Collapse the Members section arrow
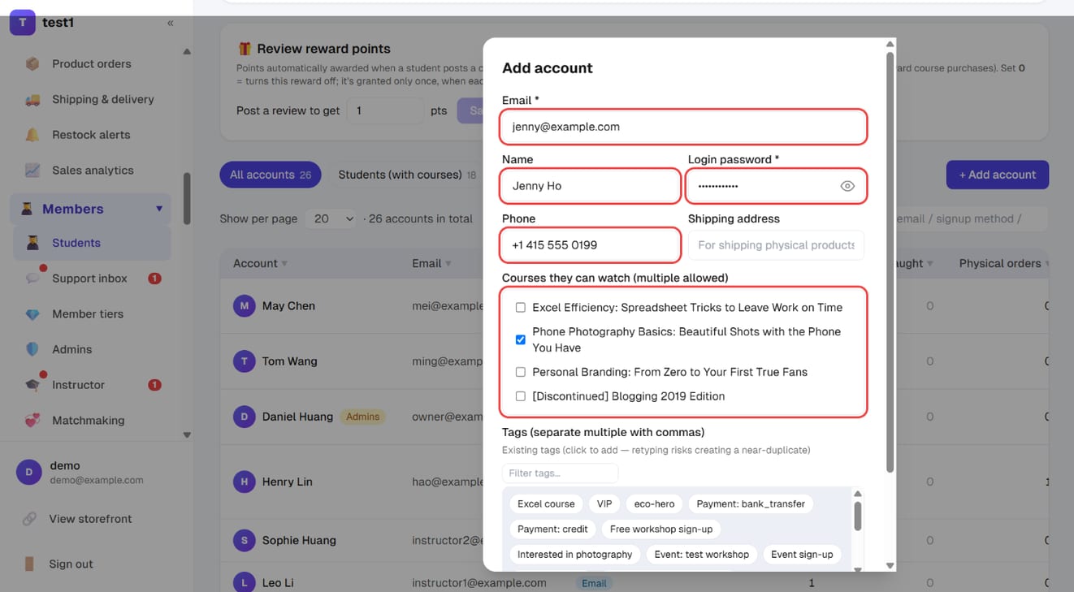Screen dimensions: 1074x592 coord(159,209)
